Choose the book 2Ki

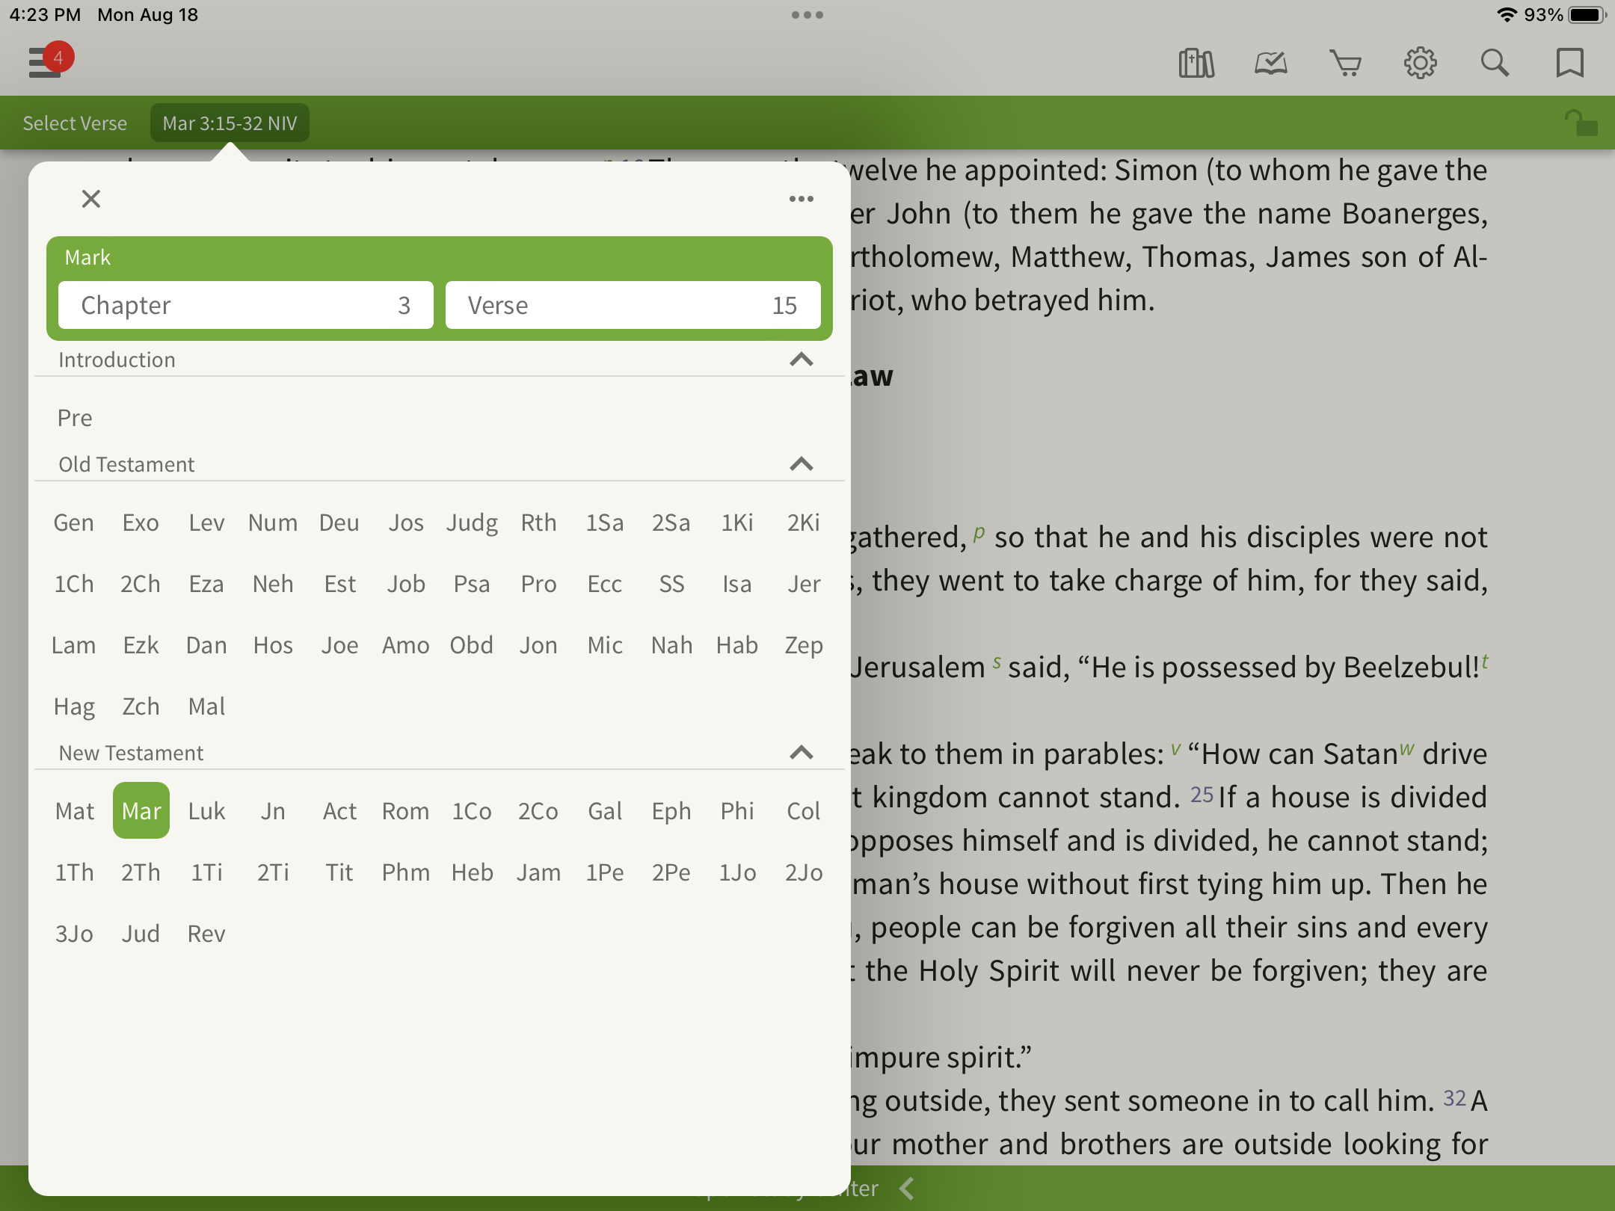pos(804,523)
